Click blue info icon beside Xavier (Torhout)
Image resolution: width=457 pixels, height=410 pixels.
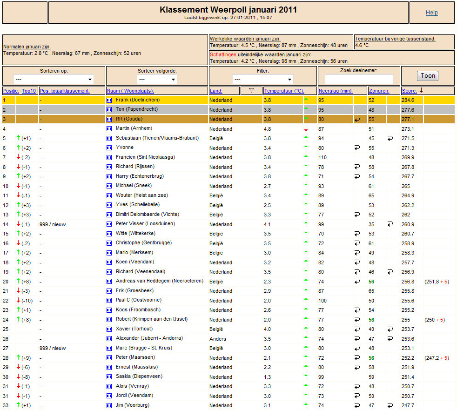point(109,329)
